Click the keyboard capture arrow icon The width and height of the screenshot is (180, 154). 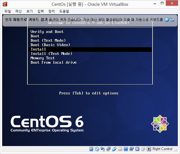149,149
